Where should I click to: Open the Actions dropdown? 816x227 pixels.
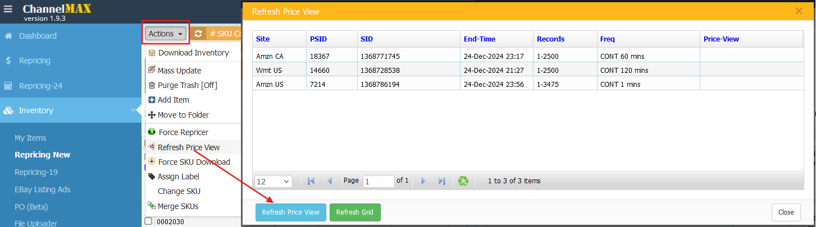pyautogui.click(x=165, y=34)
